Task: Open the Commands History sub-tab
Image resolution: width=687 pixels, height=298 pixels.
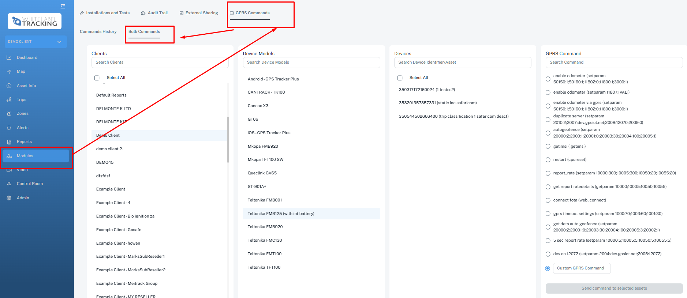Action: pos(98,32)
